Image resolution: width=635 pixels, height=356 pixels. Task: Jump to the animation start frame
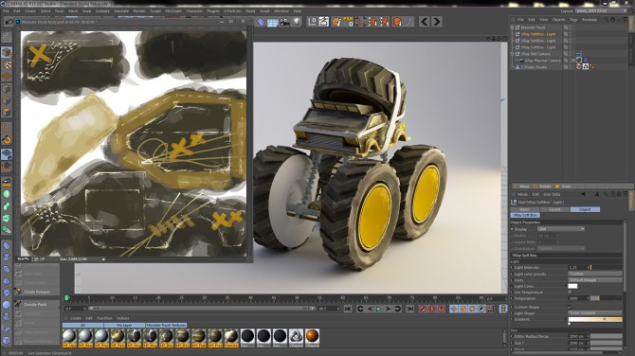[348, 309]
